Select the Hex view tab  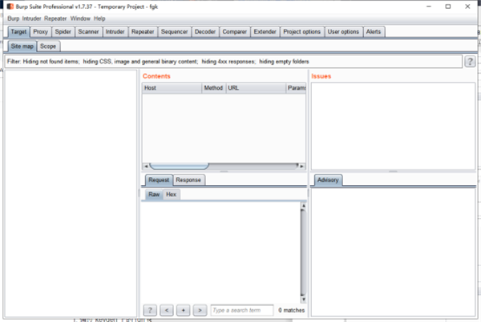coord(172,195)
